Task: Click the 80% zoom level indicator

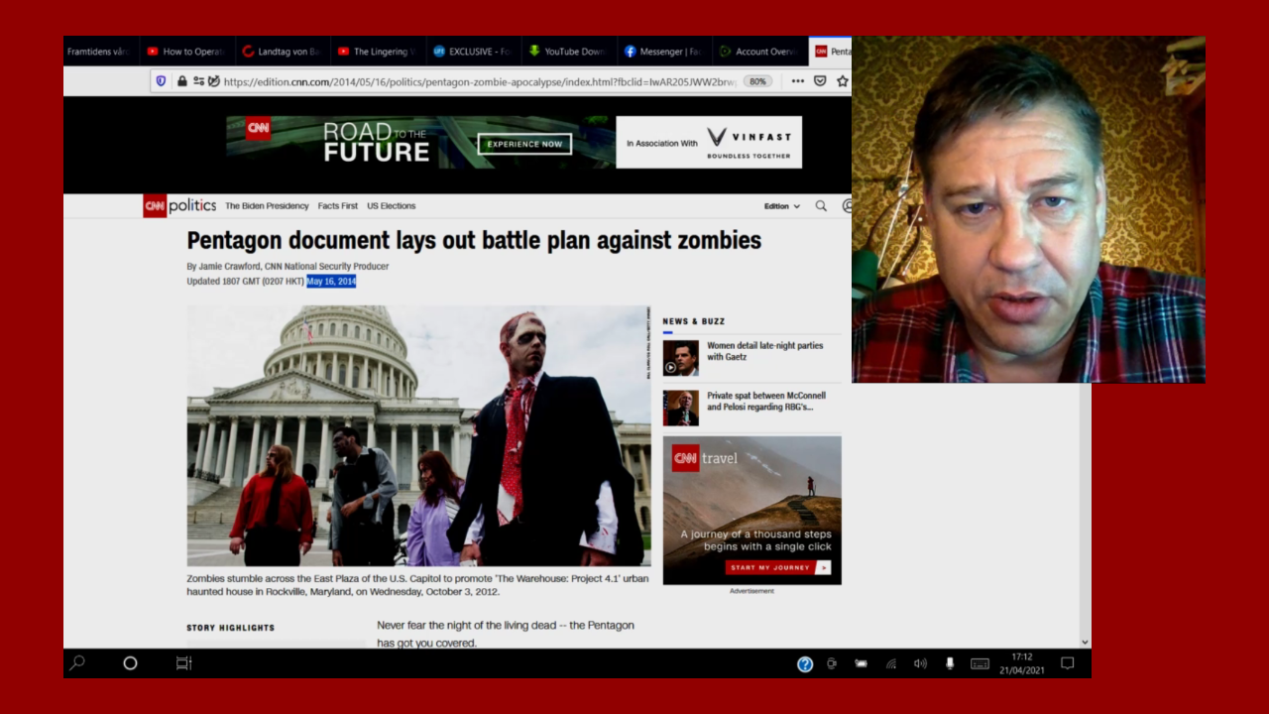Action: (757, 81)
